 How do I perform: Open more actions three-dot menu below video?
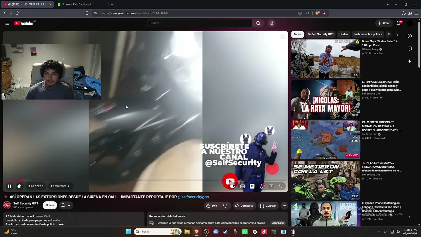pos(284,206)
